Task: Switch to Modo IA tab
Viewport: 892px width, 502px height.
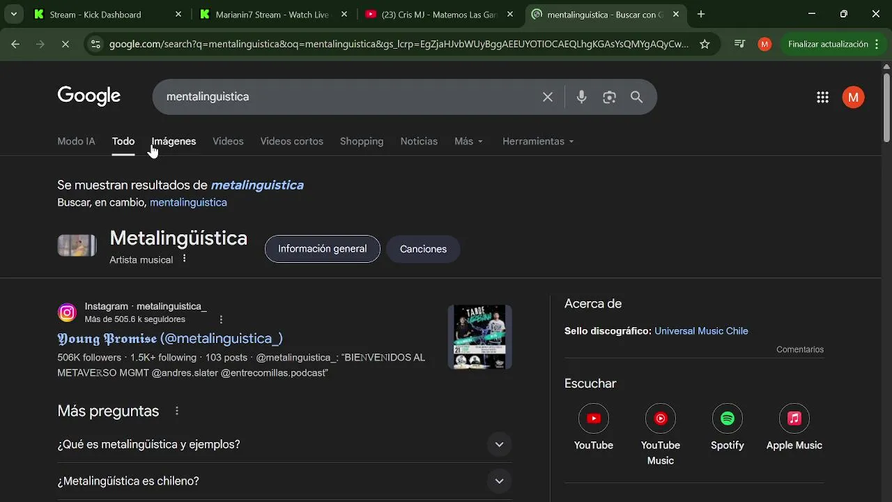Action: point(76,142)
